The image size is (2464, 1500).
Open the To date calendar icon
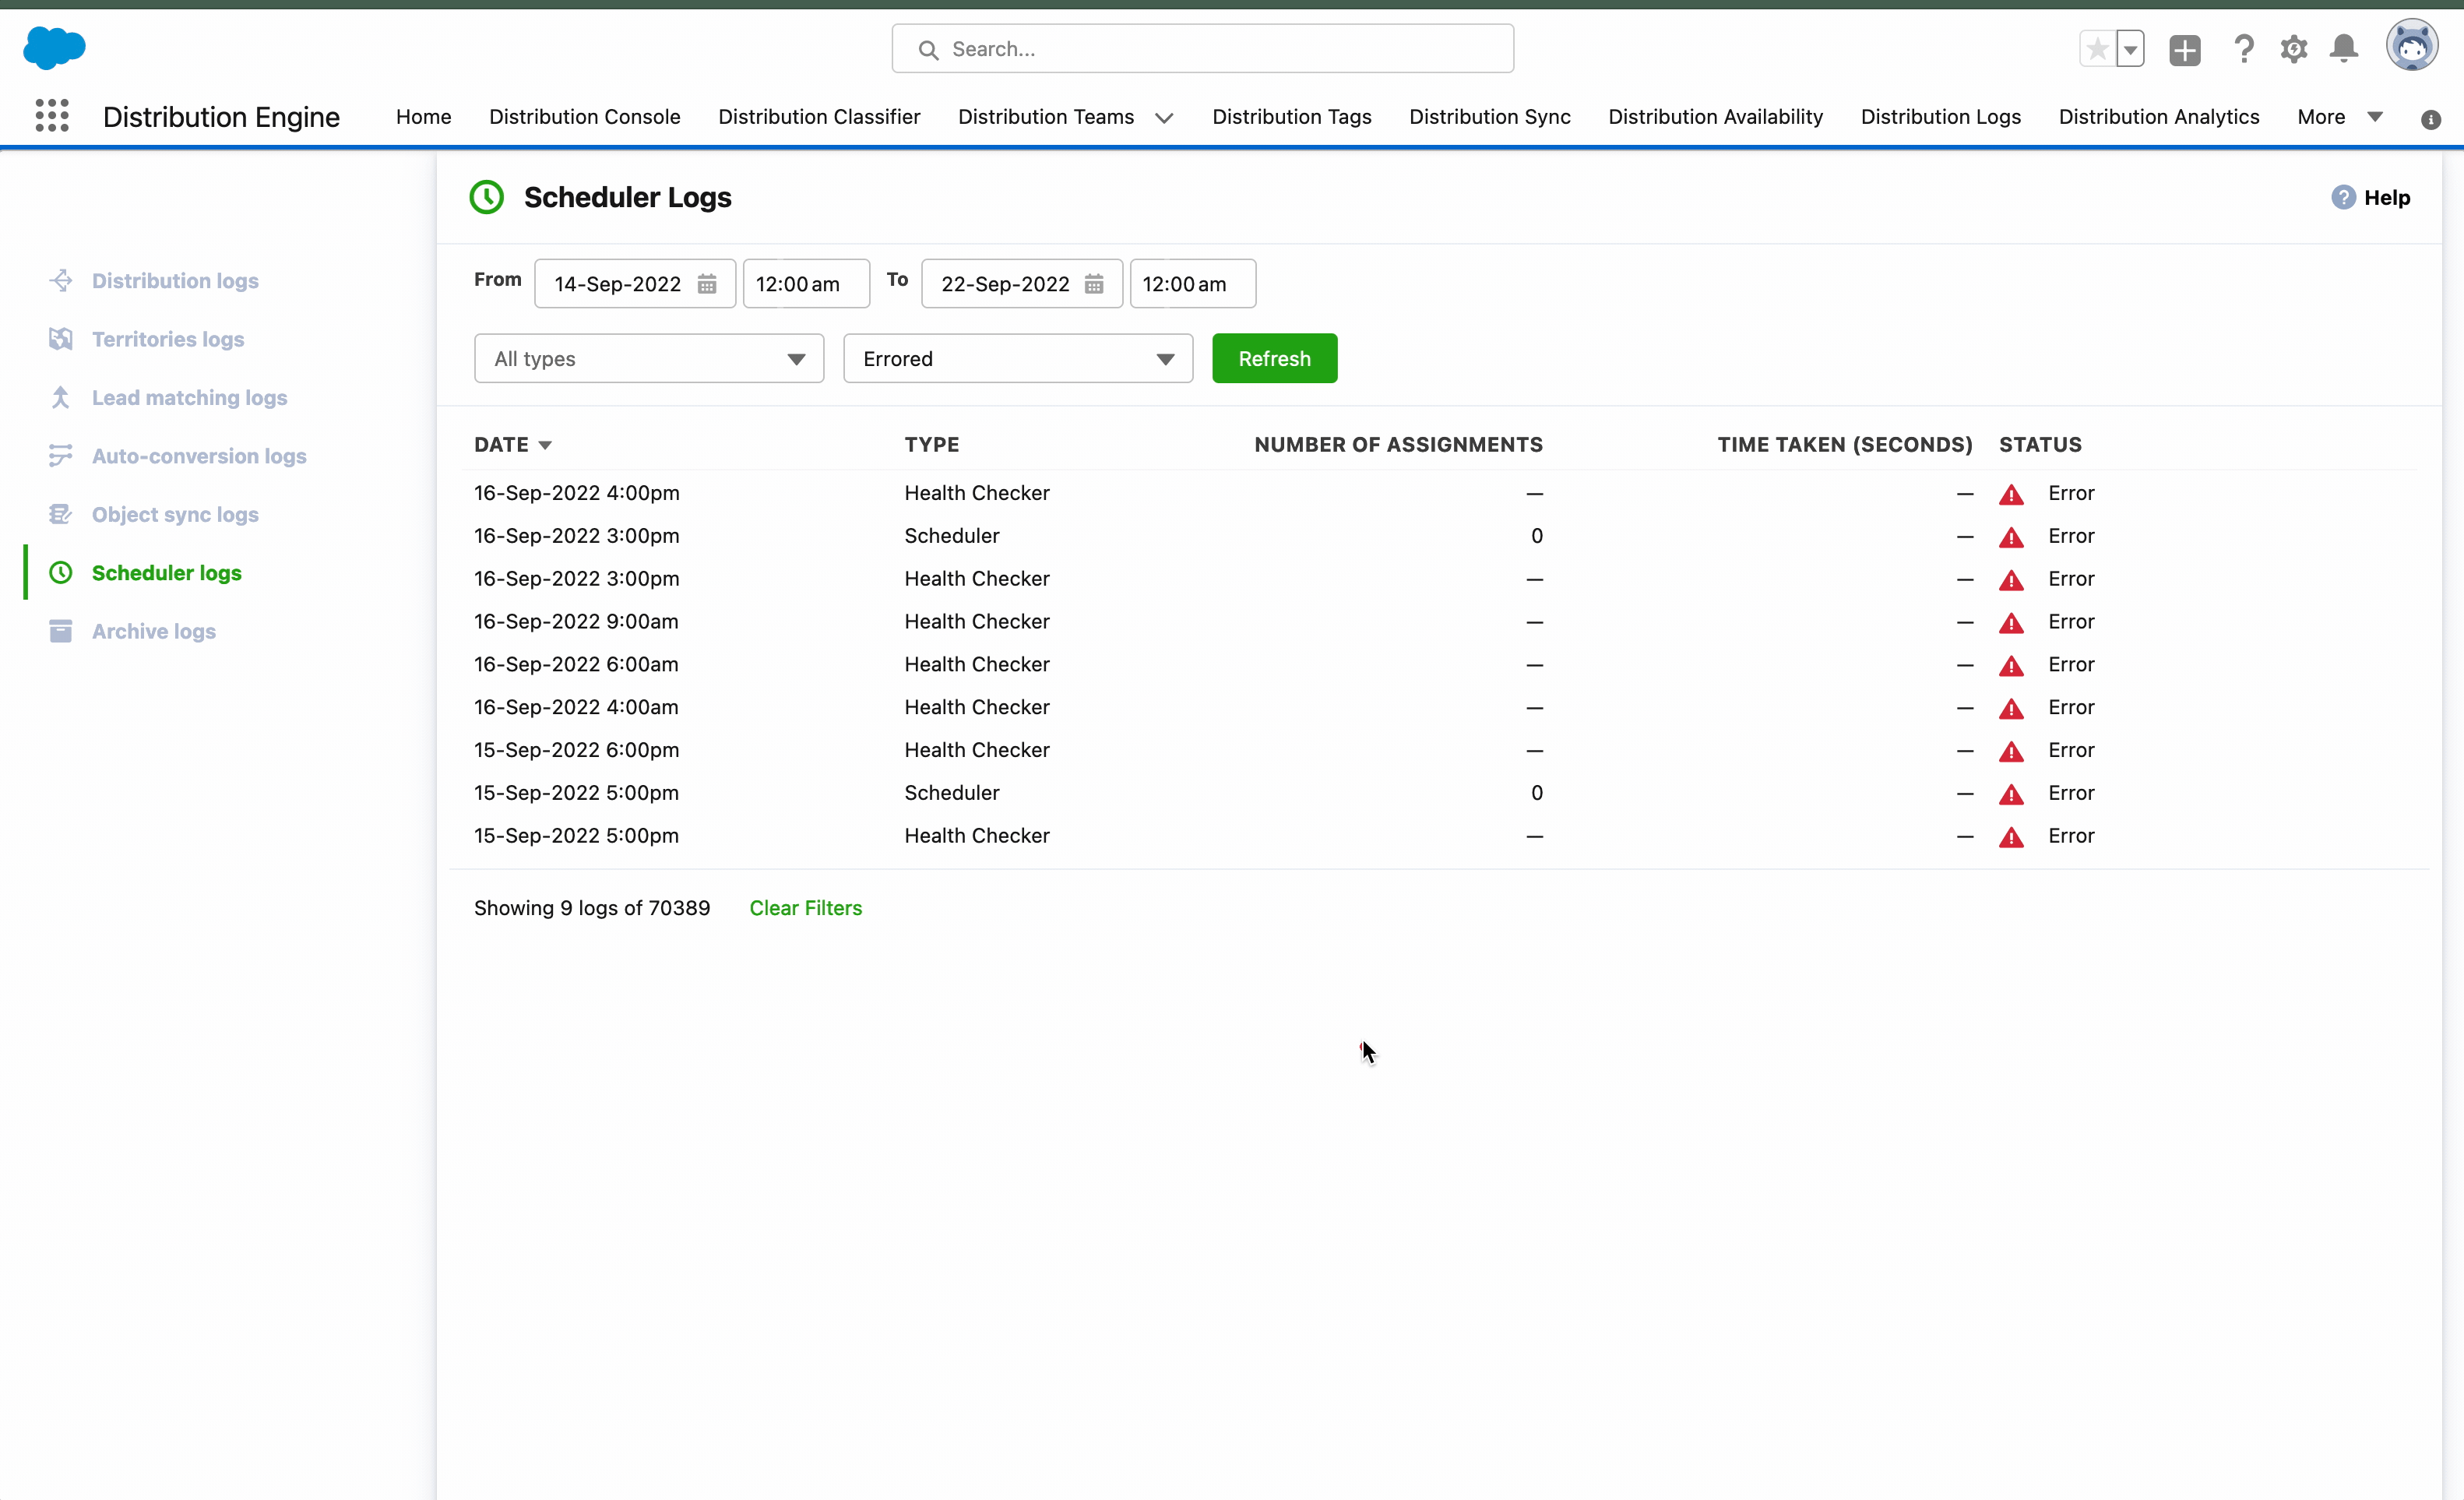click(1094, 284)
